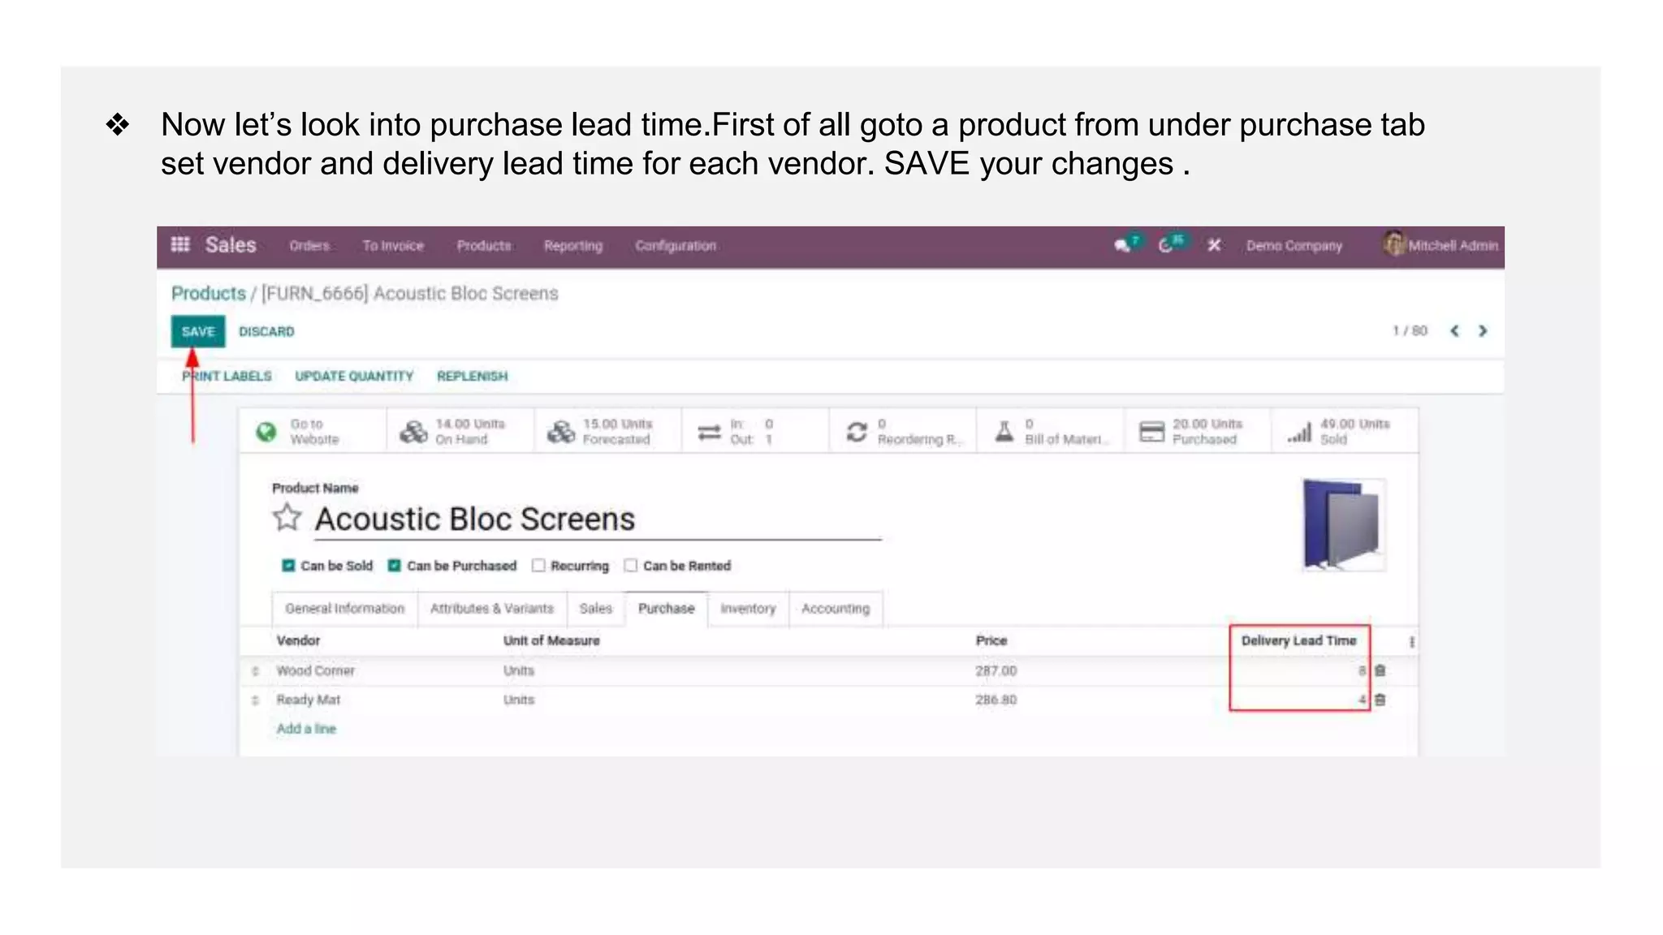Switch to the Sales tab
The image size is (1663, 935).
595,609
